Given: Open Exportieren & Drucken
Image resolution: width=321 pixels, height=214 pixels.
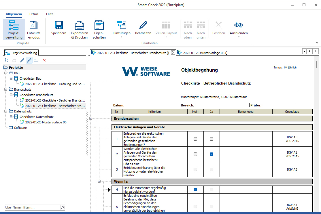Looking at the screenshot, I should (x=79, y=29).
